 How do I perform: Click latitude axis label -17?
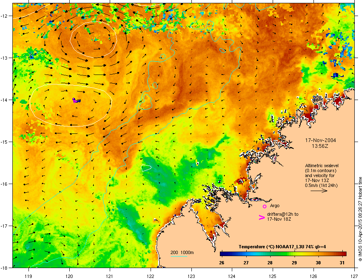click(x=4, y=226)
